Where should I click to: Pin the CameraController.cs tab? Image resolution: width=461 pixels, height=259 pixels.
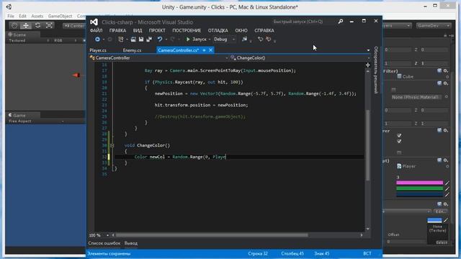coord(204,50)
